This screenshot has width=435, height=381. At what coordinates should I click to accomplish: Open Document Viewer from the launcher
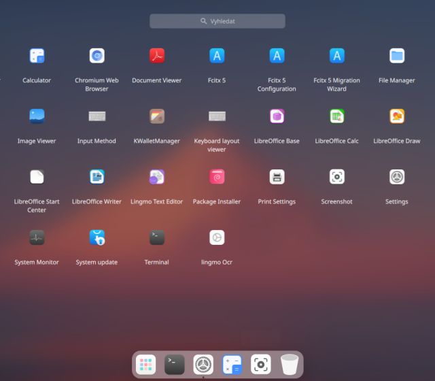click(x=157, y=56)
